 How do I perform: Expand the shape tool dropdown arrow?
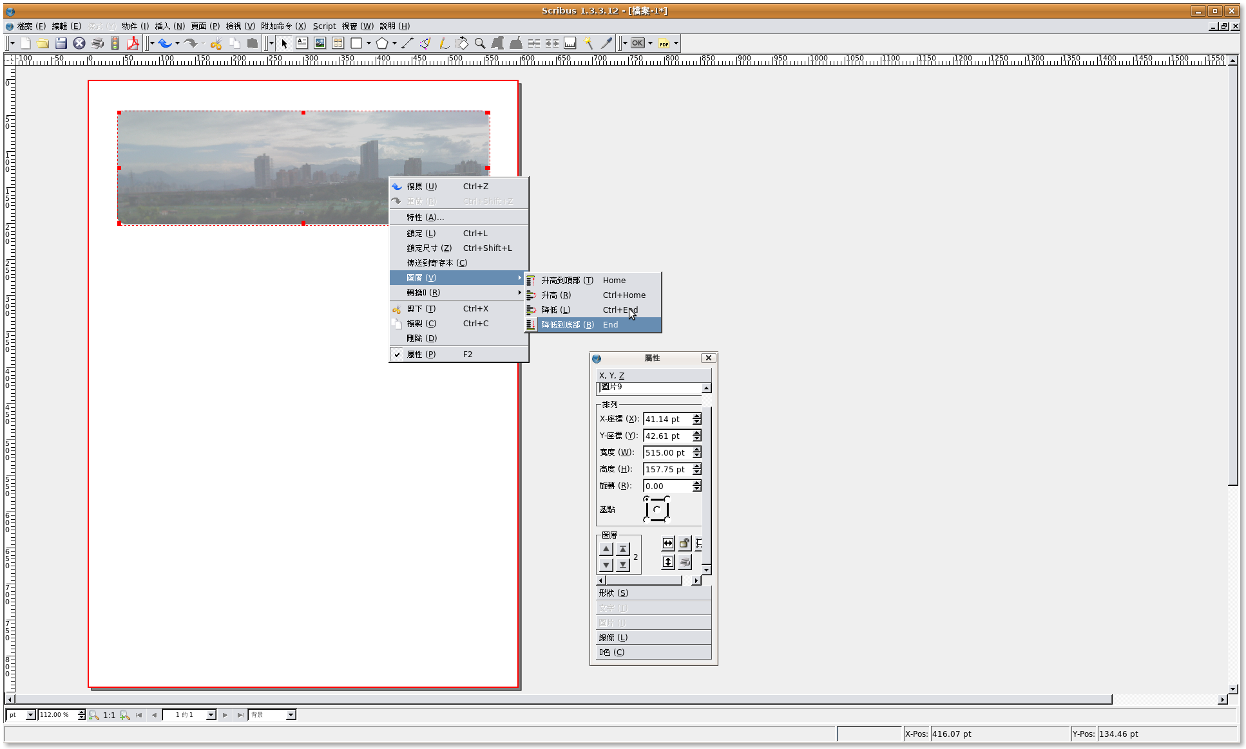pos(369,43)
